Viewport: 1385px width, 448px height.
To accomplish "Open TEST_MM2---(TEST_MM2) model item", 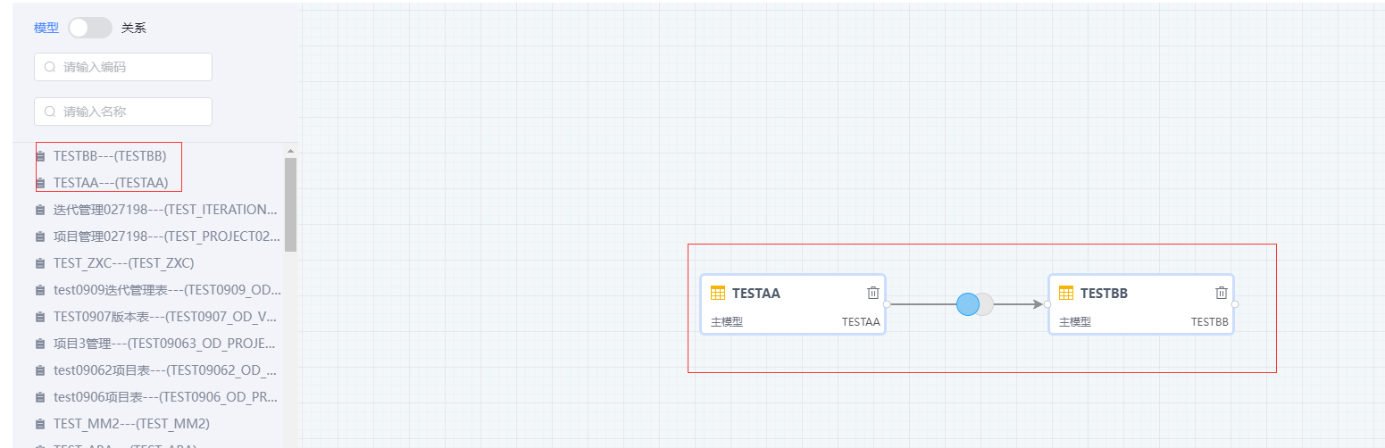I will pyautogui.click(x=131, y=424).
